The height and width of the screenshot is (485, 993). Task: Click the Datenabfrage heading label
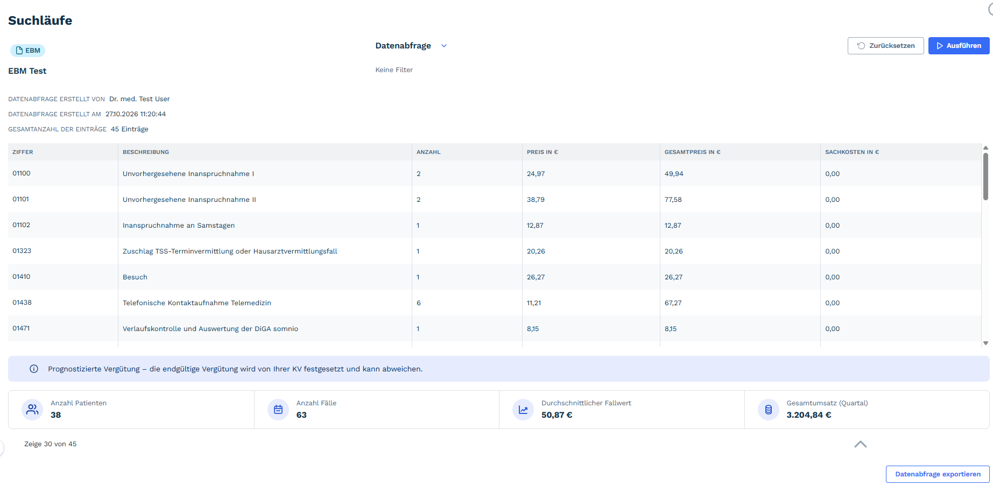pos(403,46)
